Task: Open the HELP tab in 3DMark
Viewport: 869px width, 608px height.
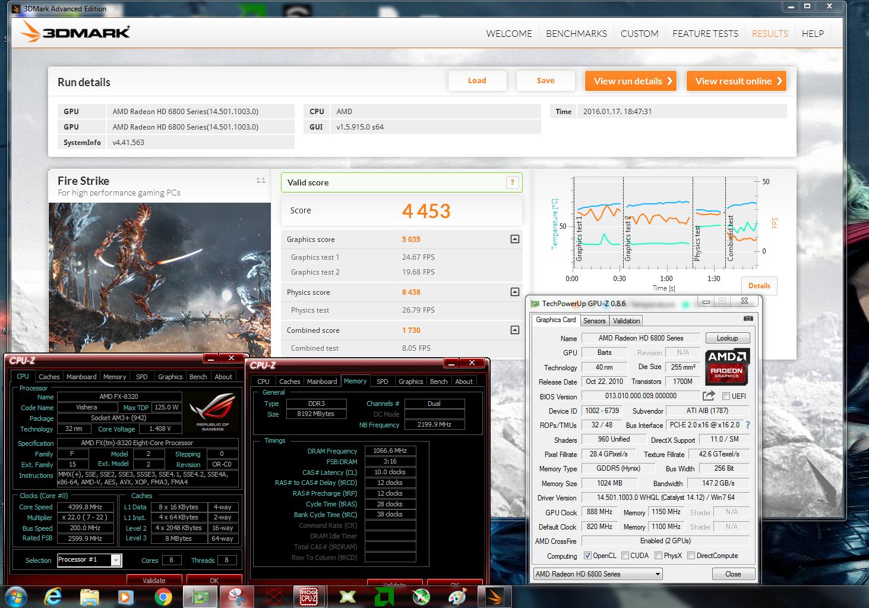Action: pos(813,33)
